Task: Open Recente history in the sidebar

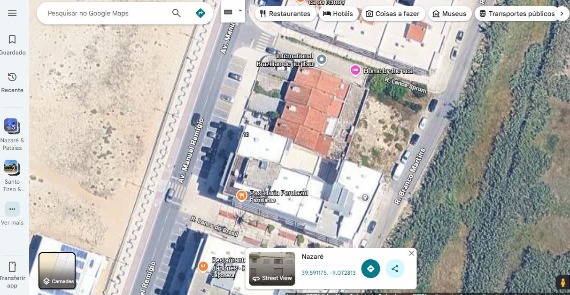Action: 13,82
